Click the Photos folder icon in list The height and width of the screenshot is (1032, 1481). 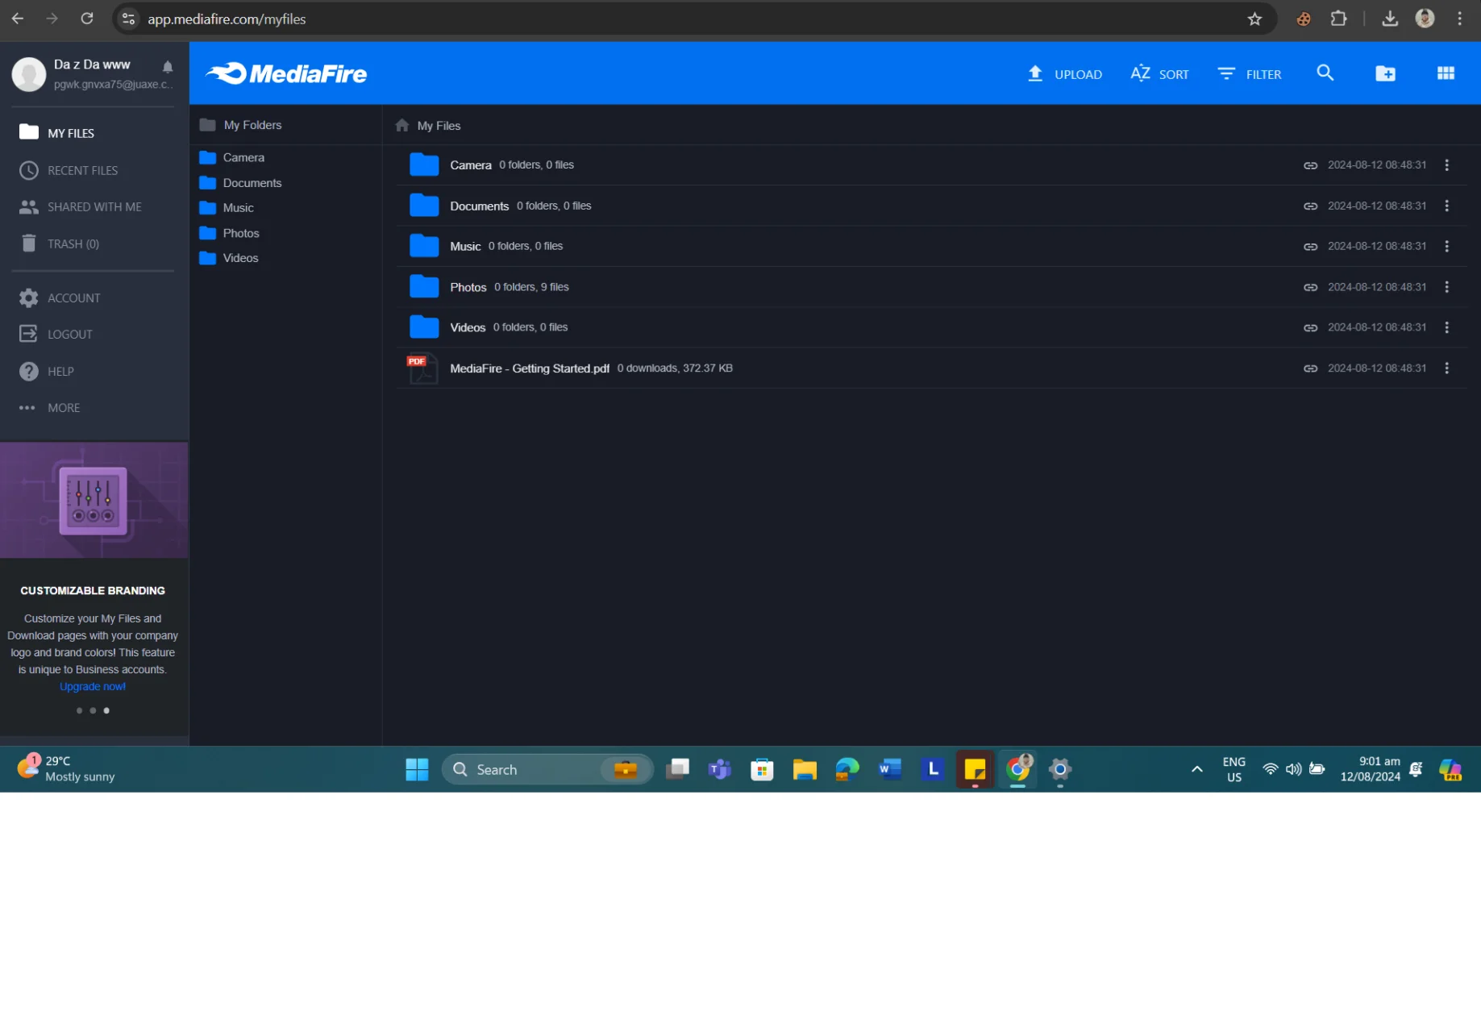click(423, 286)
